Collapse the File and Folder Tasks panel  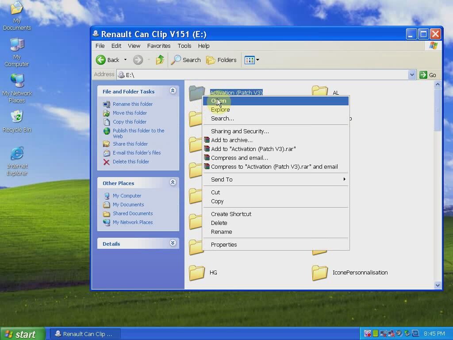coord(173,90)
